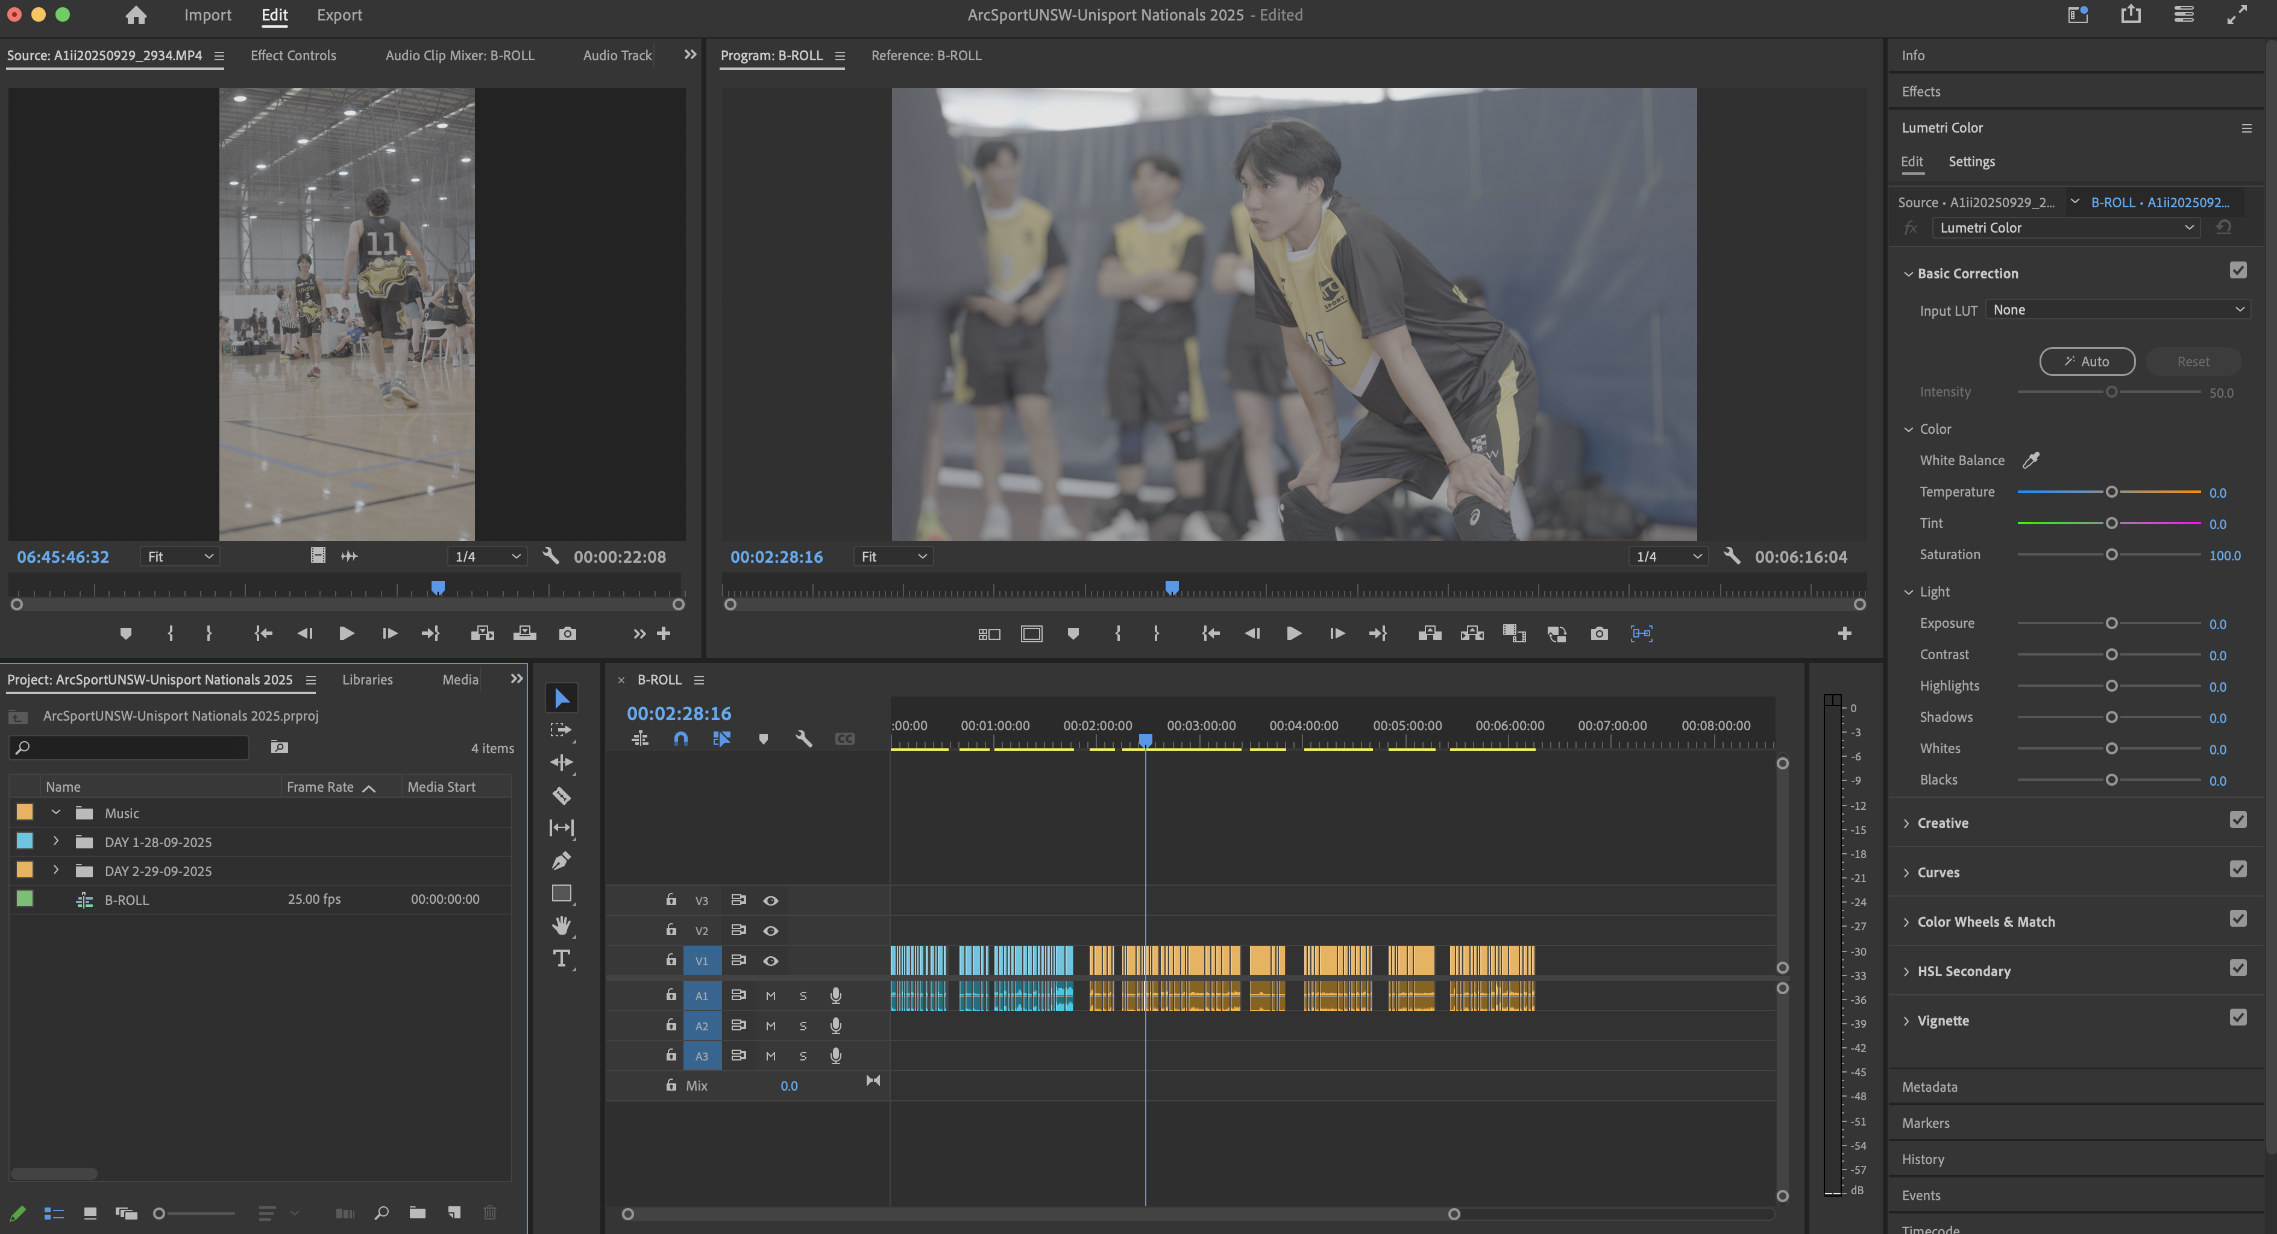The width and height of the screenshot is (2277, 1234).
Task: Select the Type tool
Action: tap(561, 958)
